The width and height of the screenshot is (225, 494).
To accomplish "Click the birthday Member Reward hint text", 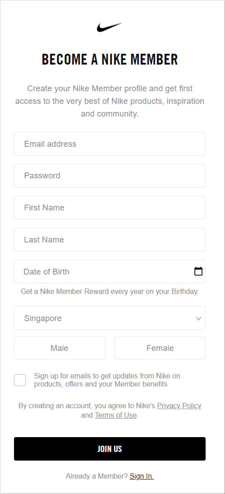I will point(110,291).
